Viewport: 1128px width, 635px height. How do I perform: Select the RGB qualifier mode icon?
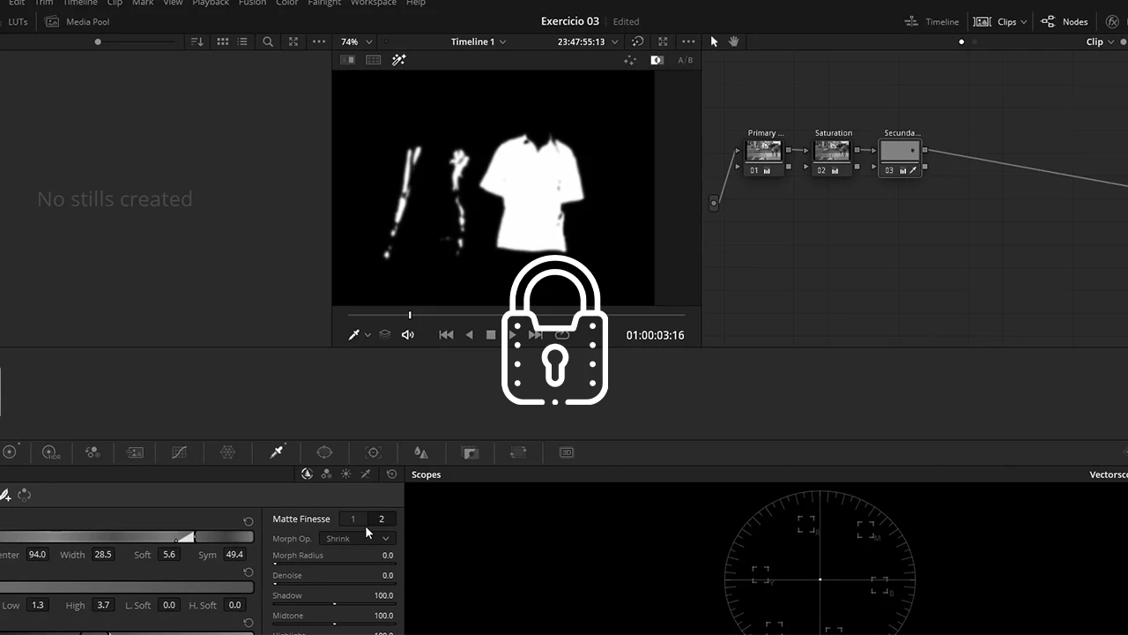click(x=326, y=474)
